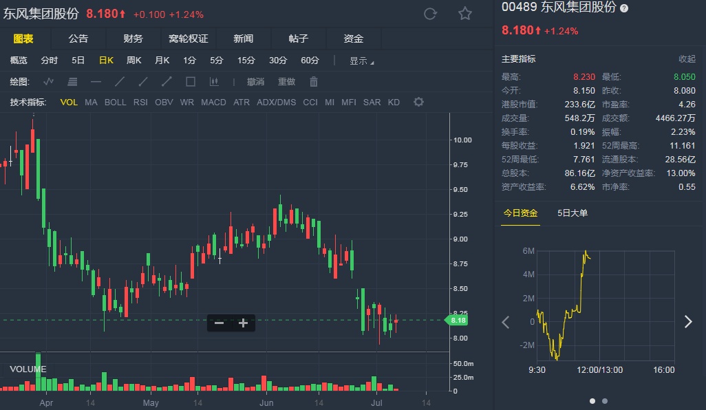This screenshot has height=410, width=706.
Task: Toggle VOL indicator
Action: click(x=69, y=102)
